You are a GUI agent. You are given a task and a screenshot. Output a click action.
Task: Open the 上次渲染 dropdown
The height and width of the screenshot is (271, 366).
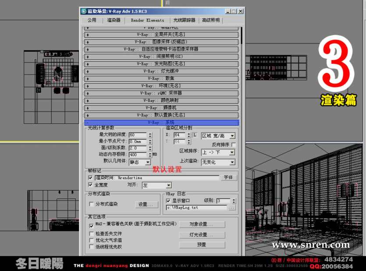click(x=218, y=162)
